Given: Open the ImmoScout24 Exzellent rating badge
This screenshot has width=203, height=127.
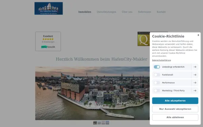Looking at the screenshot, I should (48, 41).
